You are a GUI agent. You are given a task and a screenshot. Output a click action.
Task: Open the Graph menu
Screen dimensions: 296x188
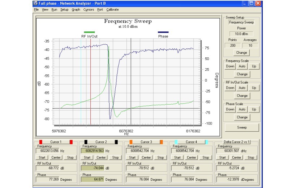pyautogui.click(x=76, y=10)
